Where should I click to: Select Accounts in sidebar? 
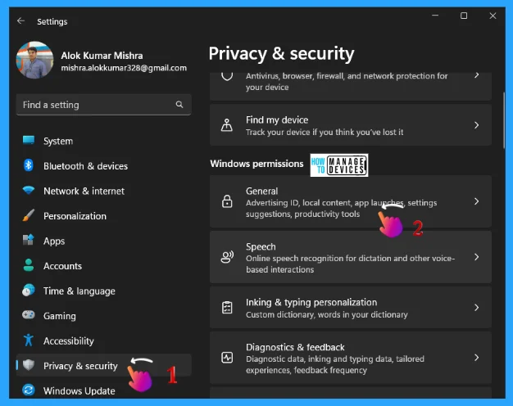coord(62,266)
